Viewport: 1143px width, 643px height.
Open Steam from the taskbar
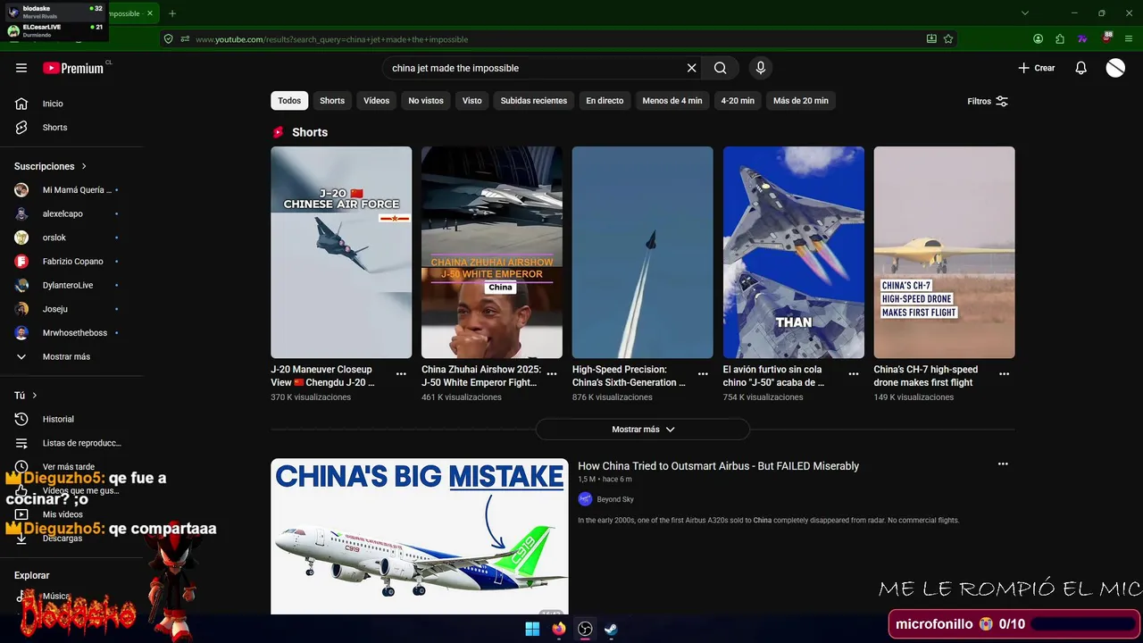pos(611,629)
